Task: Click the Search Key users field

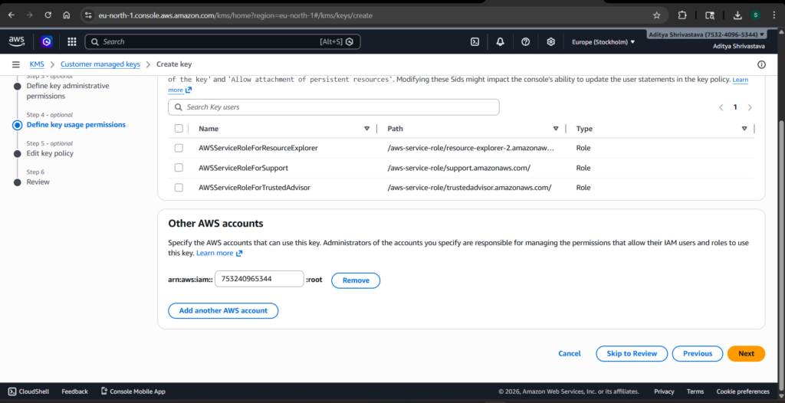Action: pyautogui.click(x=333, y=107)
